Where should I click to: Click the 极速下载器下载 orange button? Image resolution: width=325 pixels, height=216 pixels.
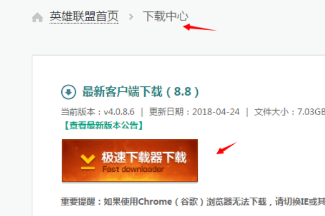[x=130, y=160]
